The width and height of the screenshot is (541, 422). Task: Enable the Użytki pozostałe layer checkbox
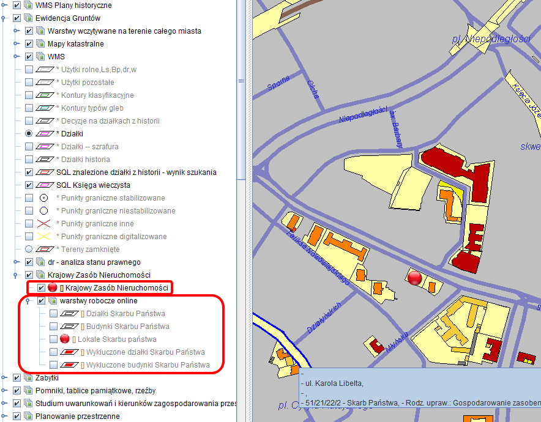coord(29,83)
